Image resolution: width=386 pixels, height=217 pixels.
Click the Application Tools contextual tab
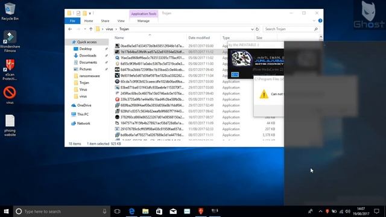(144, 14)
